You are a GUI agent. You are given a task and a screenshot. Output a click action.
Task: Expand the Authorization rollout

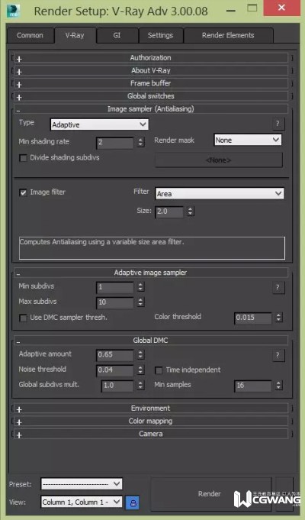pos(151,58)
